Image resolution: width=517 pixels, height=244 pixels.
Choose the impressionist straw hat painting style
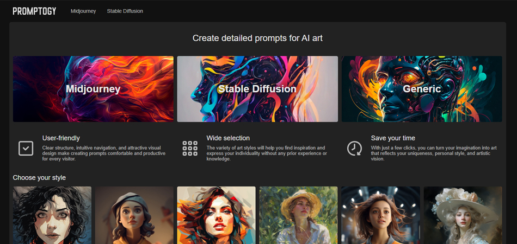coord(298,215)
